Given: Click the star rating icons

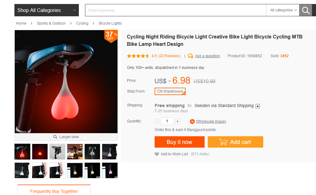Looking at the screenshot, I should click(138, 56).
